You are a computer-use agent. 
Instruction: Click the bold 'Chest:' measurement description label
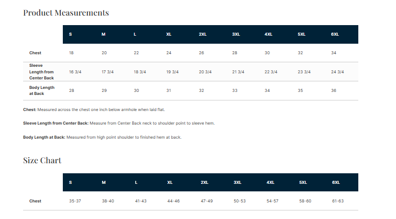[30, 110]
